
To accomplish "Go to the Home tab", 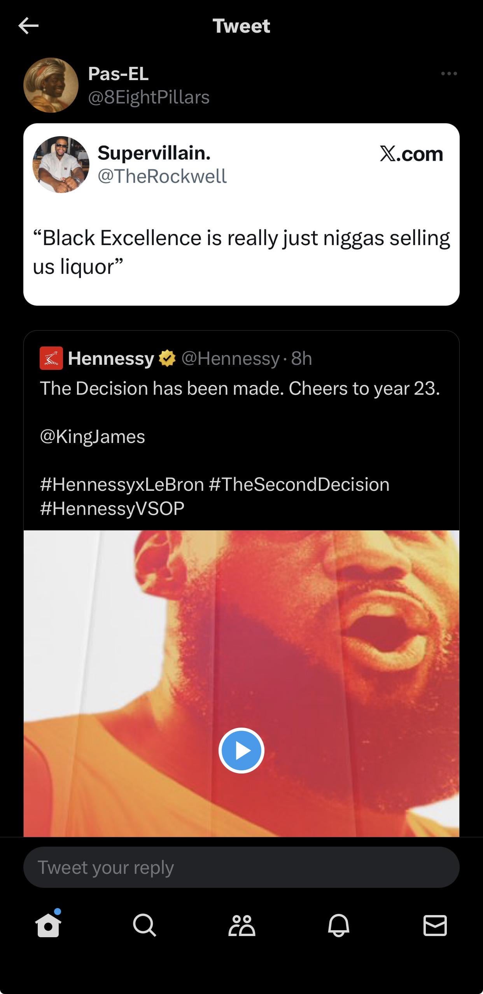I will point(48,925).
